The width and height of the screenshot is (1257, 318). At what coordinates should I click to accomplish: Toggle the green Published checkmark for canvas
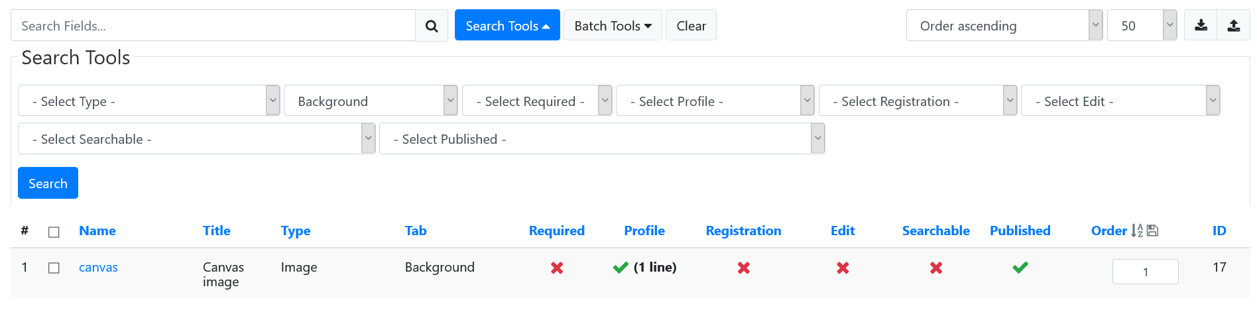coord(1020,268)
